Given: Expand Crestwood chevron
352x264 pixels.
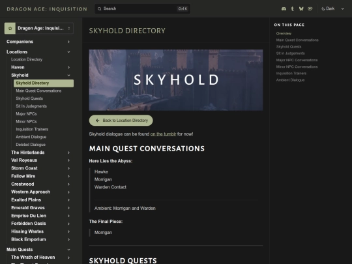Looking at the screenshot, I should [68, 184].
